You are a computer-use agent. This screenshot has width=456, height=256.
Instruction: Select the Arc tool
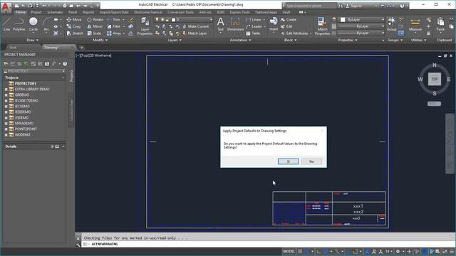(46, 24)
